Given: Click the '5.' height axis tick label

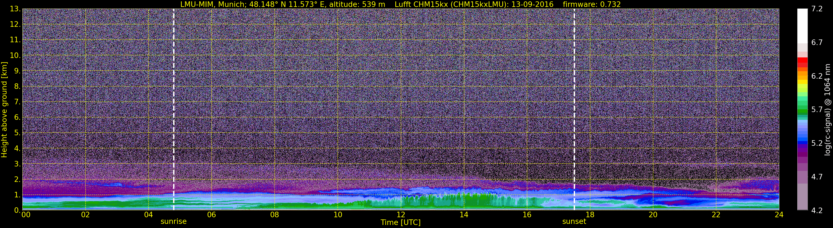Looking at the screenshot, I should click(17, 133).
